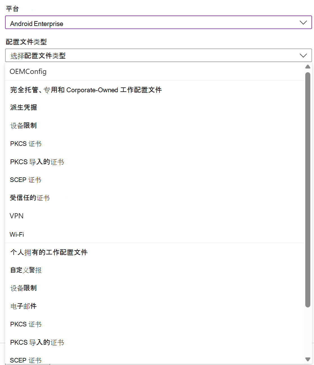
Task: Select the OEMConfig option
Action: (x=154, y=71)
